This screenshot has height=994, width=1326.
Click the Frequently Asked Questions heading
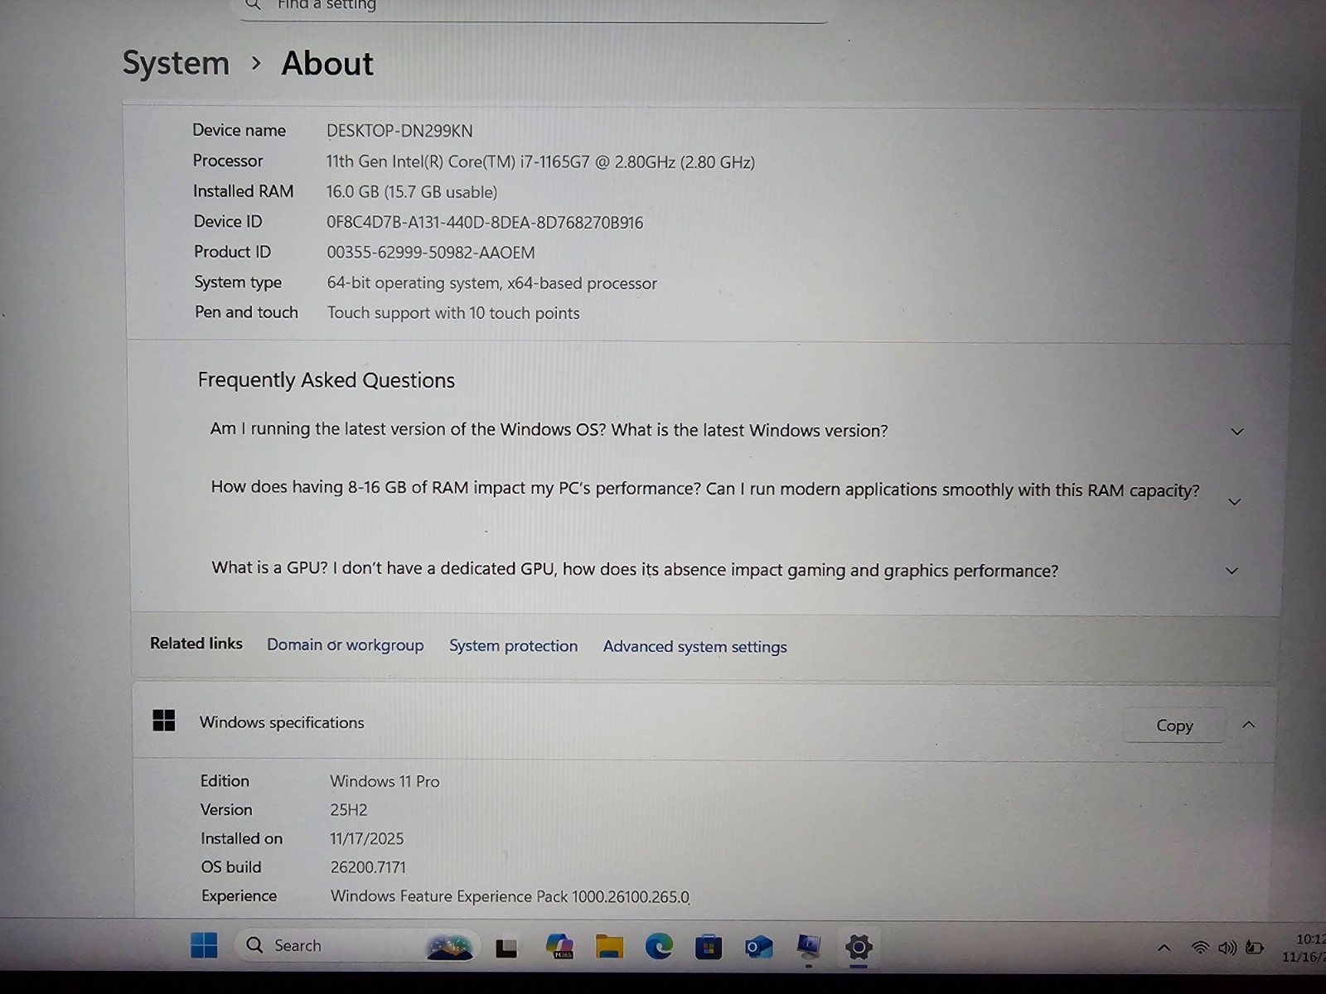coord(326,380)
